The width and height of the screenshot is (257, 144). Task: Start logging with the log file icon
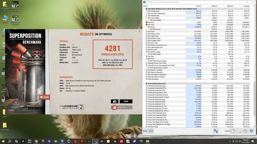click(x=239, y=131)
